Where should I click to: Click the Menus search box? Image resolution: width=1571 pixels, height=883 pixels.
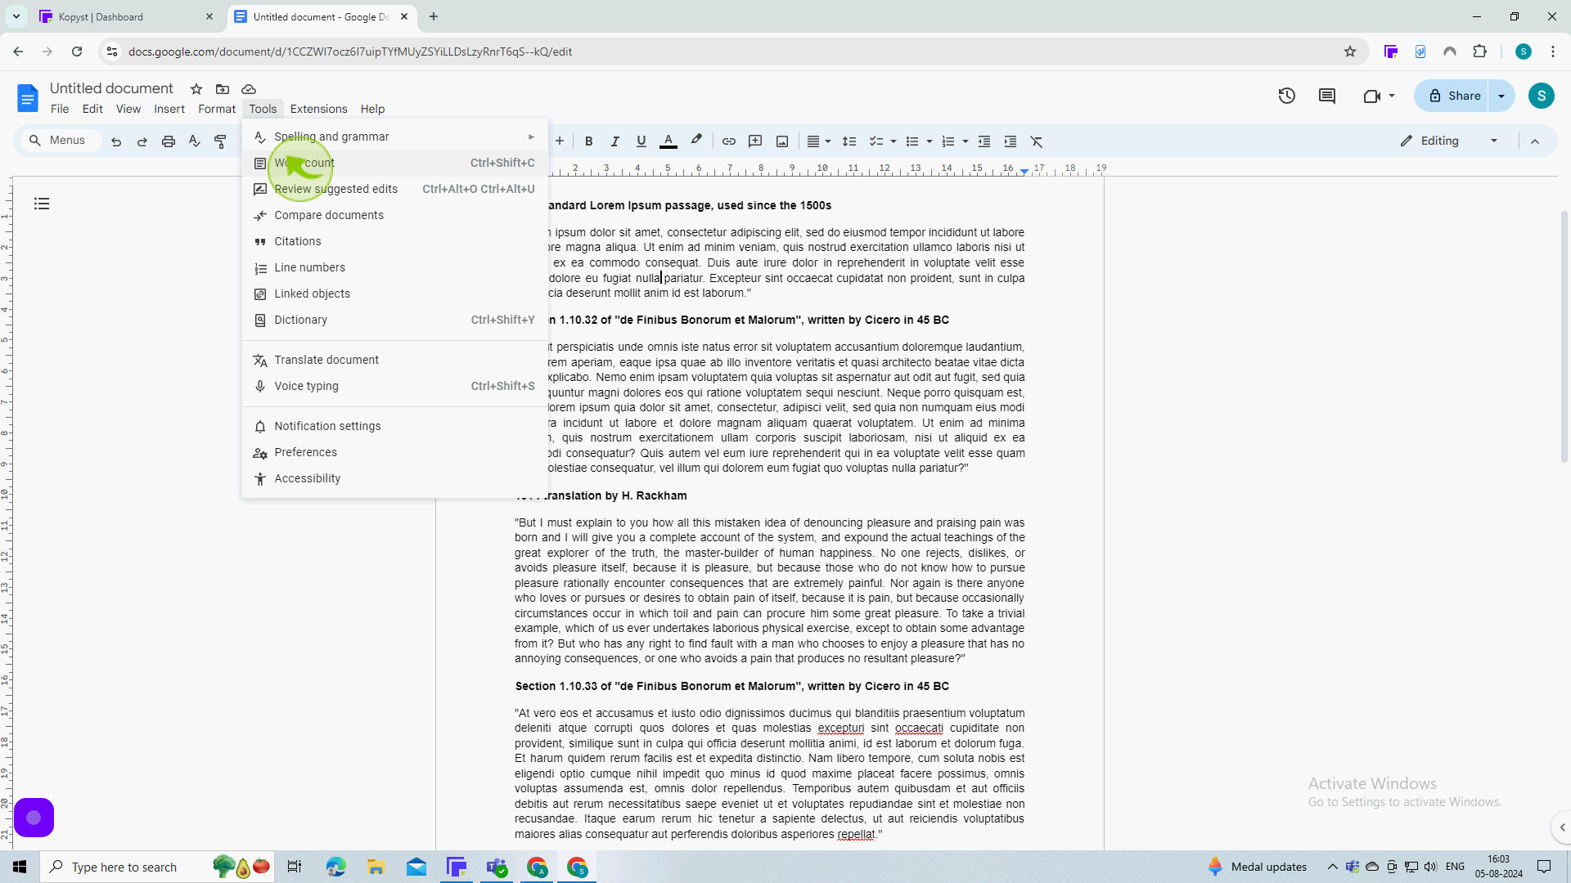pyautogui.click(x=59, y=141)
